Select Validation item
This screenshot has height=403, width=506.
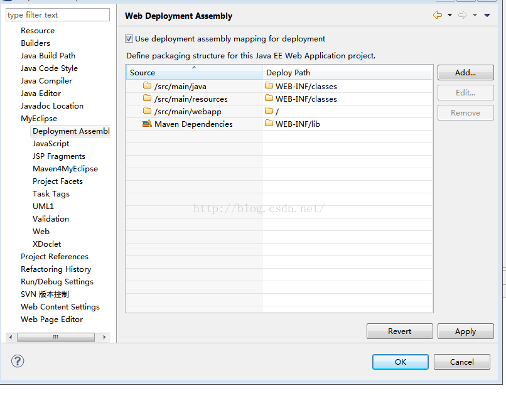pos(51,220)
